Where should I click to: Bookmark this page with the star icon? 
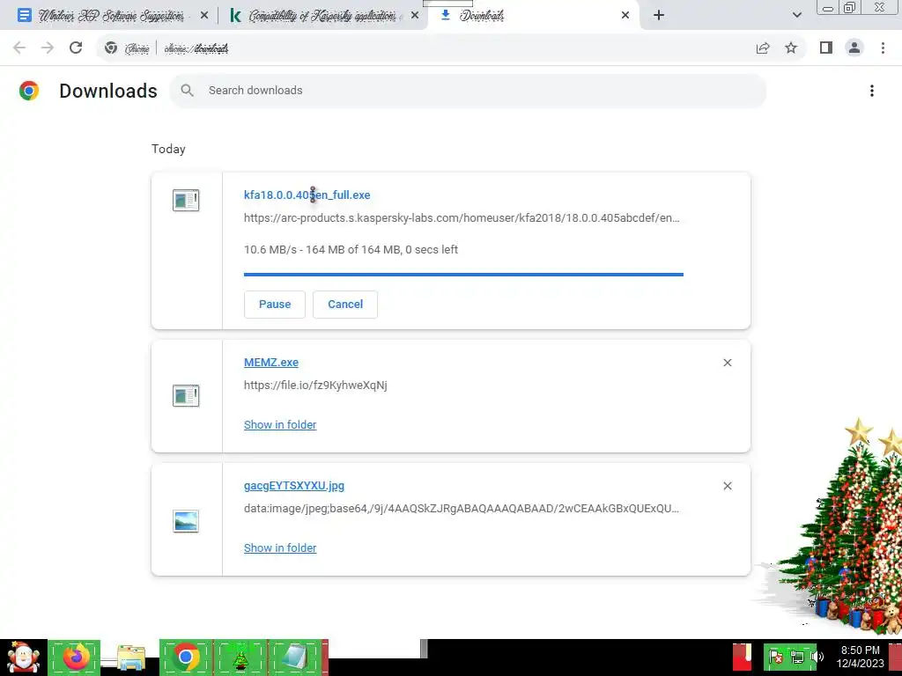click(x=791, y=48)
